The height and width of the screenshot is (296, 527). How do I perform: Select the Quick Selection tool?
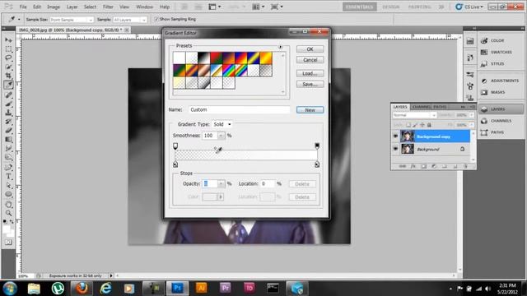tap(8, 67)
